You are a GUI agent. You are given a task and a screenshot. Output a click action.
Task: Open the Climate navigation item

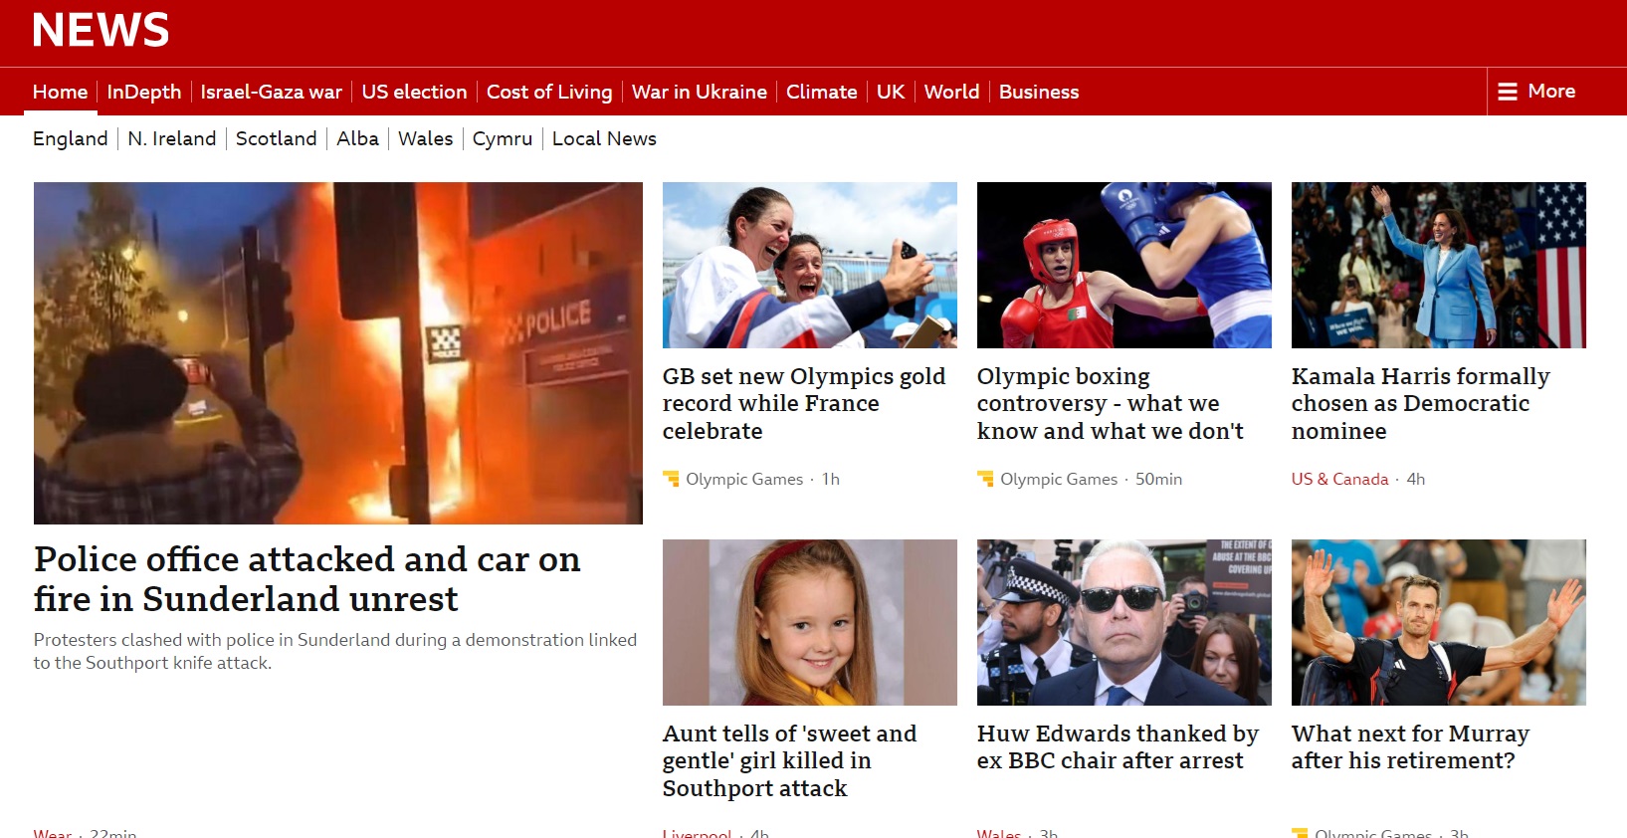[822, 92]
